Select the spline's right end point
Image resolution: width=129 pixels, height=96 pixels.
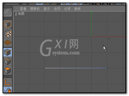[x=107, y=68]
